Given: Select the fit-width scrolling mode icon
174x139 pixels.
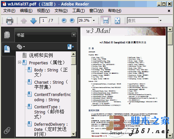Looking at the screenshot, I should pyautogui.click(x=106, y=21).
